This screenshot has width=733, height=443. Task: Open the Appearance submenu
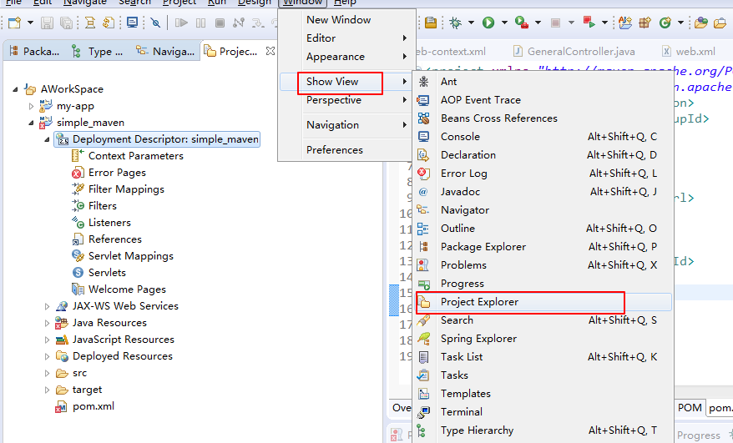pyautogui.click(x=345, y=57)
